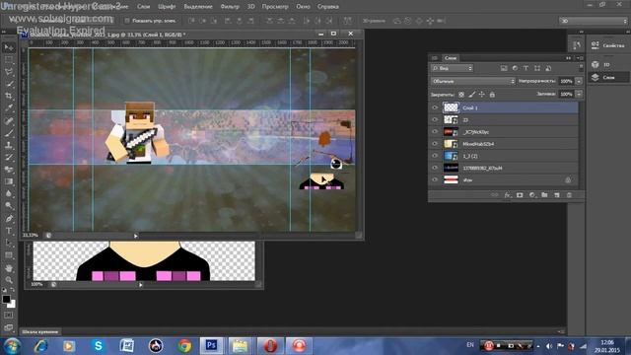Select the Rectangle shape tool

(x=9, y=255)
